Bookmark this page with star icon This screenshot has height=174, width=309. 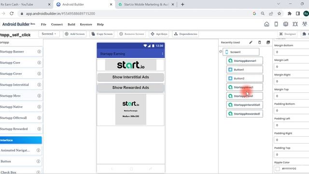point(279,14)
